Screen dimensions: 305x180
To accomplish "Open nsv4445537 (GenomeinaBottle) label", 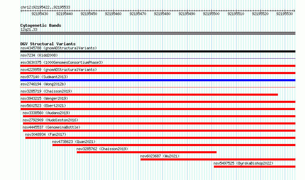I will [51, 127].
